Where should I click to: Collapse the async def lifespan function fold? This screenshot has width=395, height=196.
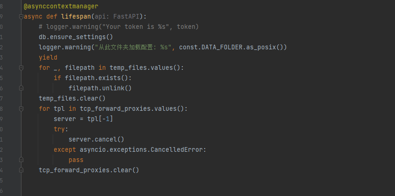[x=21, y=17]
